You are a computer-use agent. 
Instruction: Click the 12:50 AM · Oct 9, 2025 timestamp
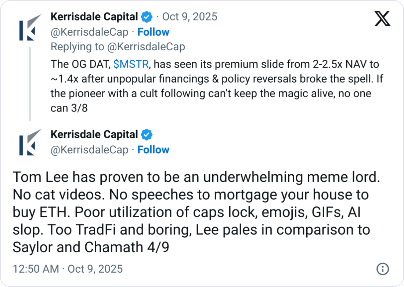tap(68, 269)
